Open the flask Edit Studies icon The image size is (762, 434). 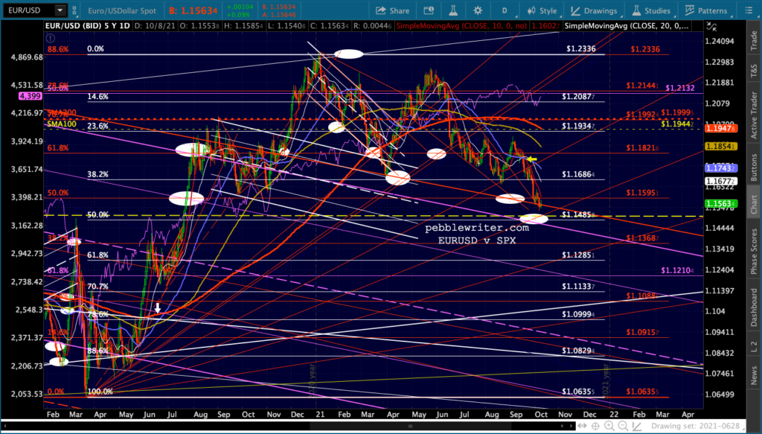(x=453, y=10)
